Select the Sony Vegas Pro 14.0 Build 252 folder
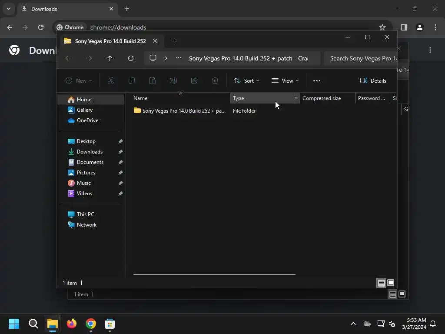This screenshot has height=334, width=445. pyautogui.click(x=180, y=111)
